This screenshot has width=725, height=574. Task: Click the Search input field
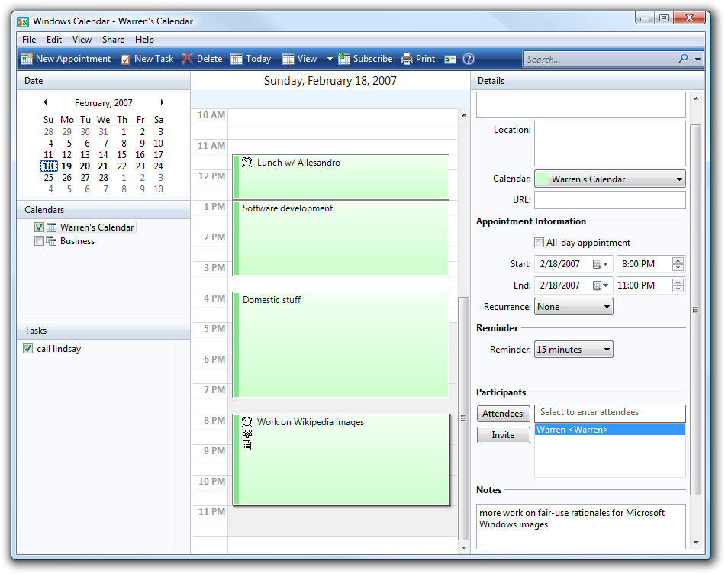[601, 60]
